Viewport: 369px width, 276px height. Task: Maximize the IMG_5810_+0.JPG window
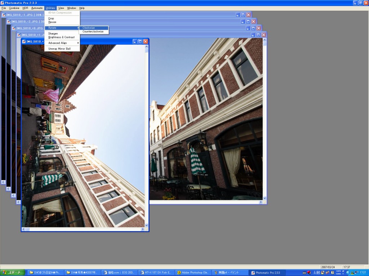point(253,28)
